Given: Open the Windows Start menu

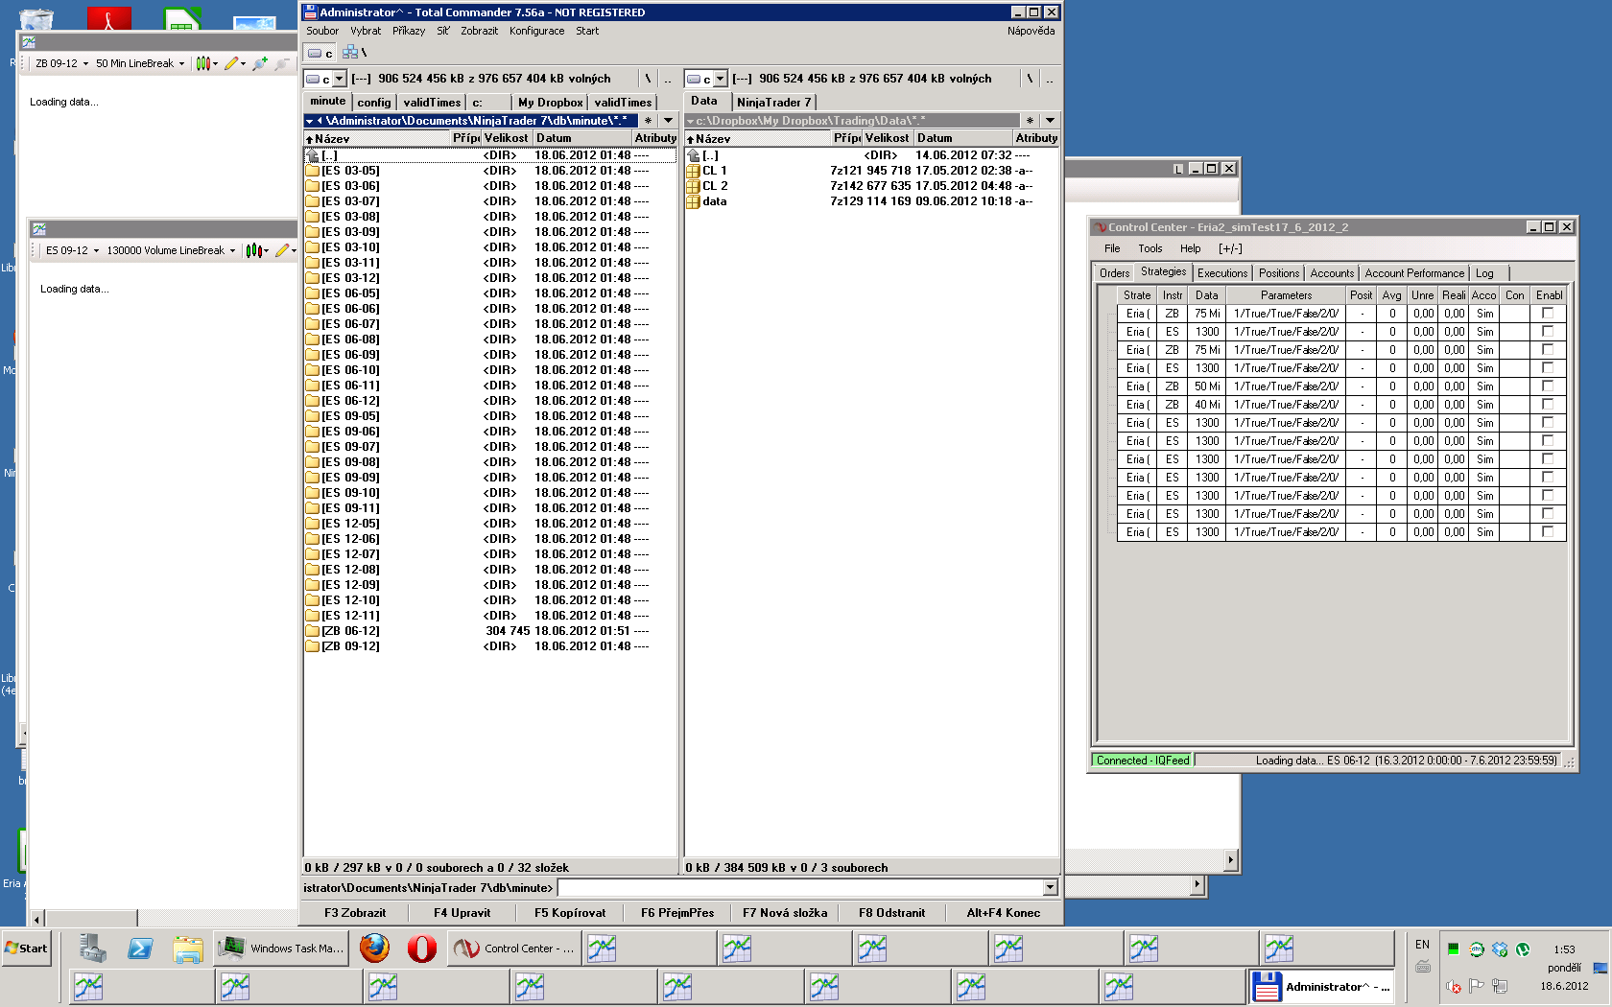Looking at the screenshot, I should click(x=26, y=948).
